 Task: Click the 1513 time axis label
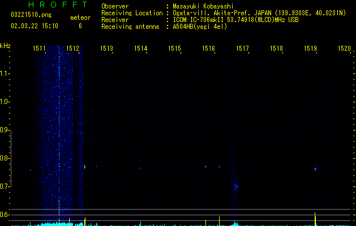tap(106, 49)
